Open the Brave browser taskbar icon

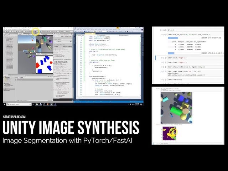tap(48, 104)
